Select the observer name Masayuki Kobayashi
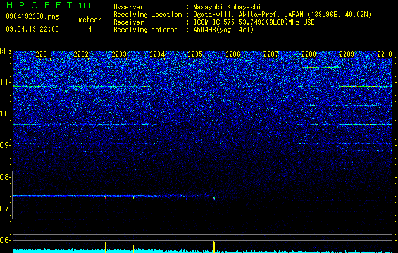Screen dimensions: 398x253 pos(227,7)
